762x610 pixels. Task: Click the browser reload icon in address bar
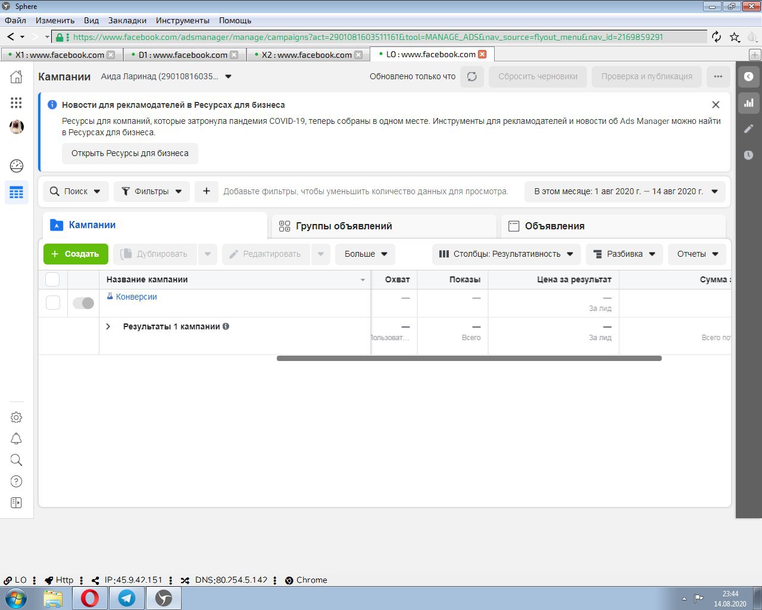tap(717, 37)
